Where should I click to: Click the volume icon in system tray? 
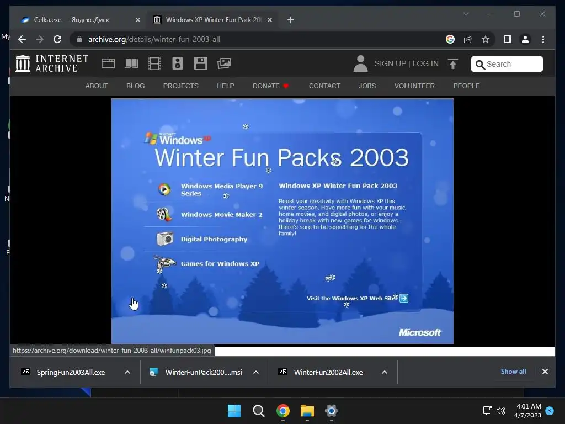coord(501,411)
